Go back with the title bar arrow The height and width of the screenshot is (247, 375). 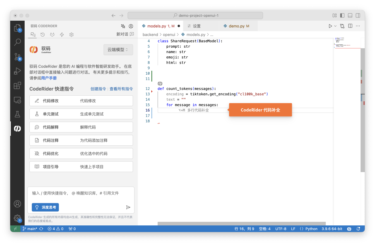113,15
